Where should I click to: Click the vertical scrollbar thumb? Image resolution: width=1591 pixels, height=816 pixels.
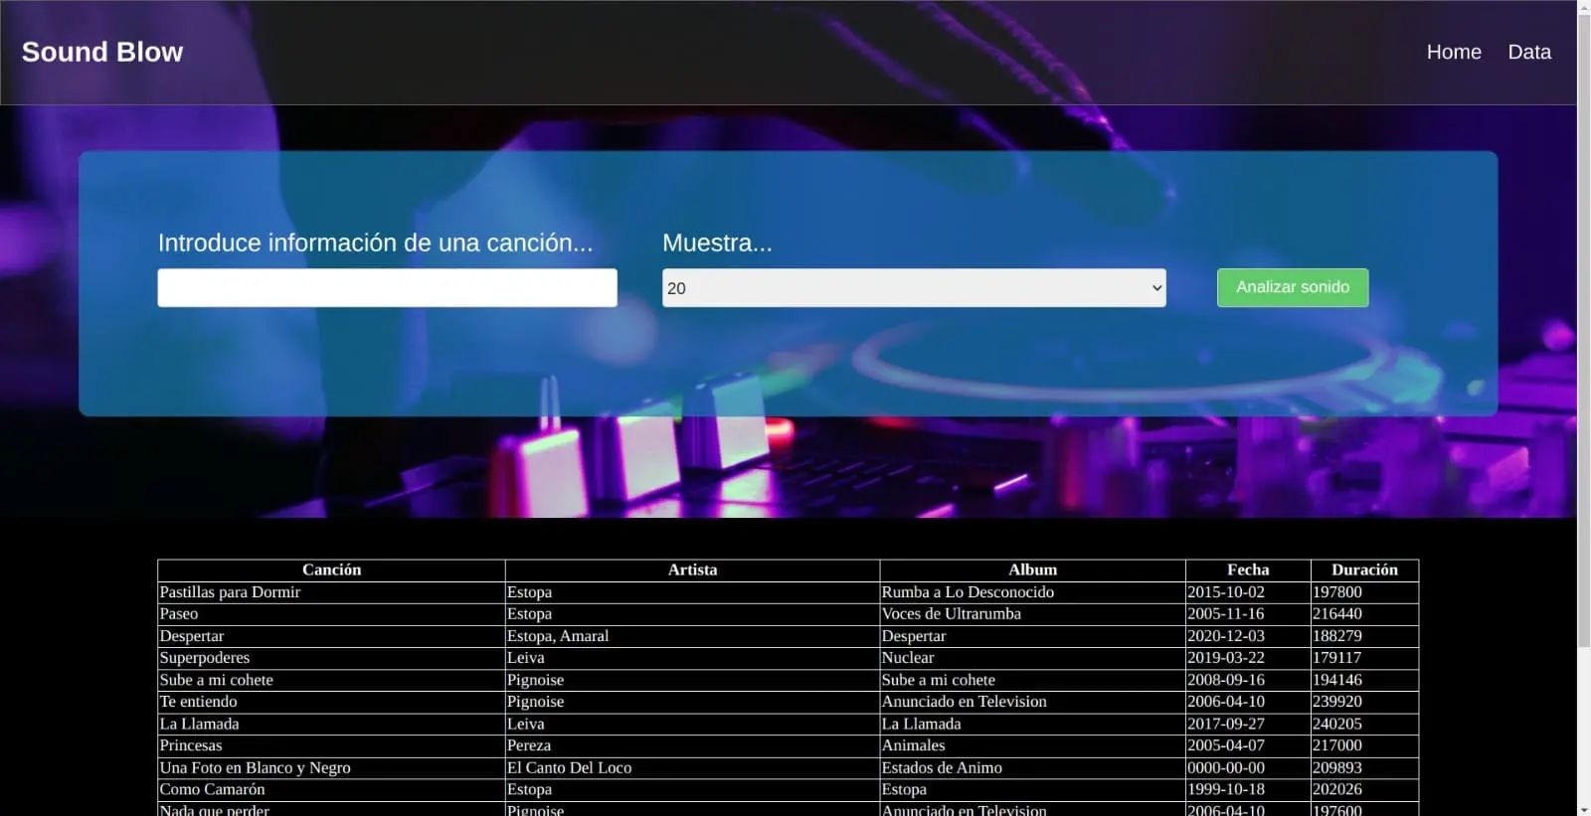pos(1584,333)
